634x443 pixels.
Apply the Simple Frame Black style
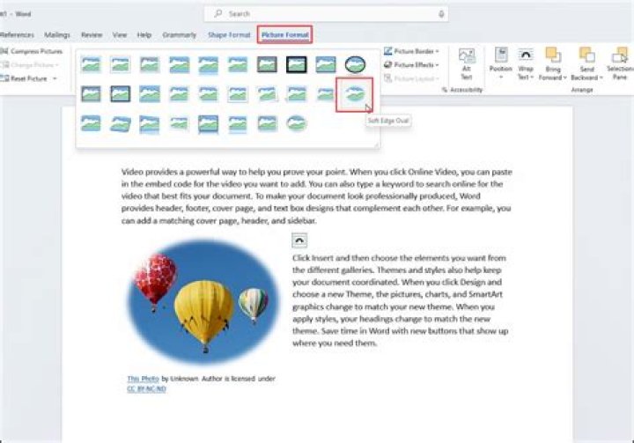[x=326, y=64]
